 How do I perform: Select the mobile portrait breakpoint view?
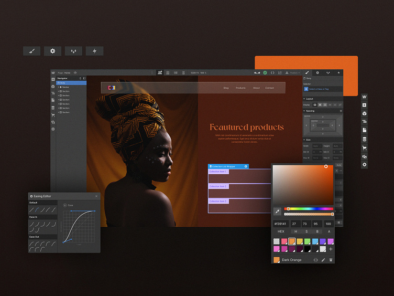tap(183, 73)
